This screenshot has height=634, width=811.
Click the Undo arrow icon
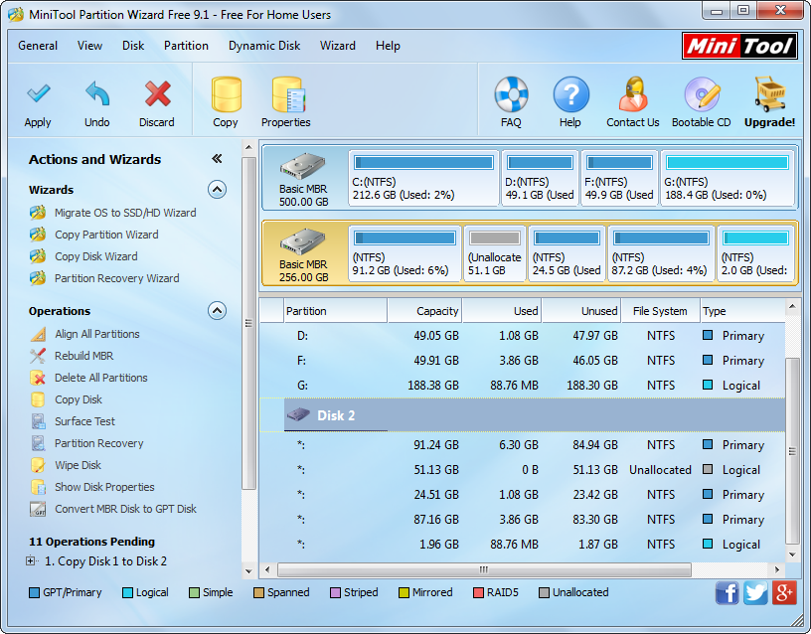(x=97, y=93)
